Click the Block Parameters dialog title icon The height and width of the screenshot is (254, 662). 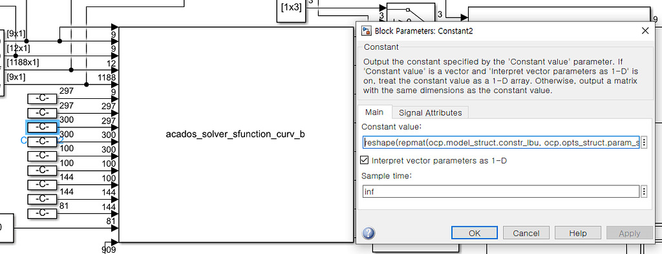tap(367, 30)
